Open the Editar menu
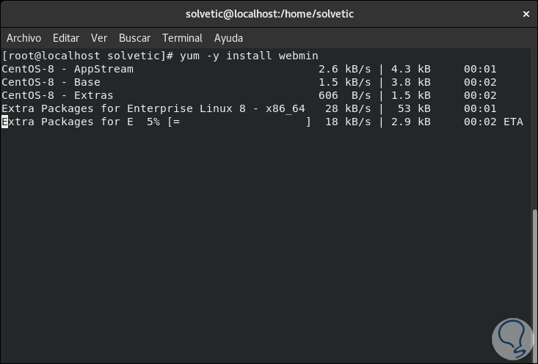This screenshot has height=364, width=538. tap(66, 38)
